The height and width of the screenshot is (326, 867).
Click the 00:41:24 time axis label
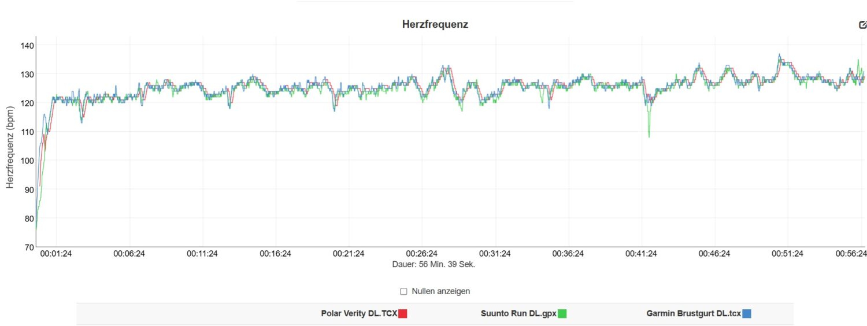click(x=641, y=254)
